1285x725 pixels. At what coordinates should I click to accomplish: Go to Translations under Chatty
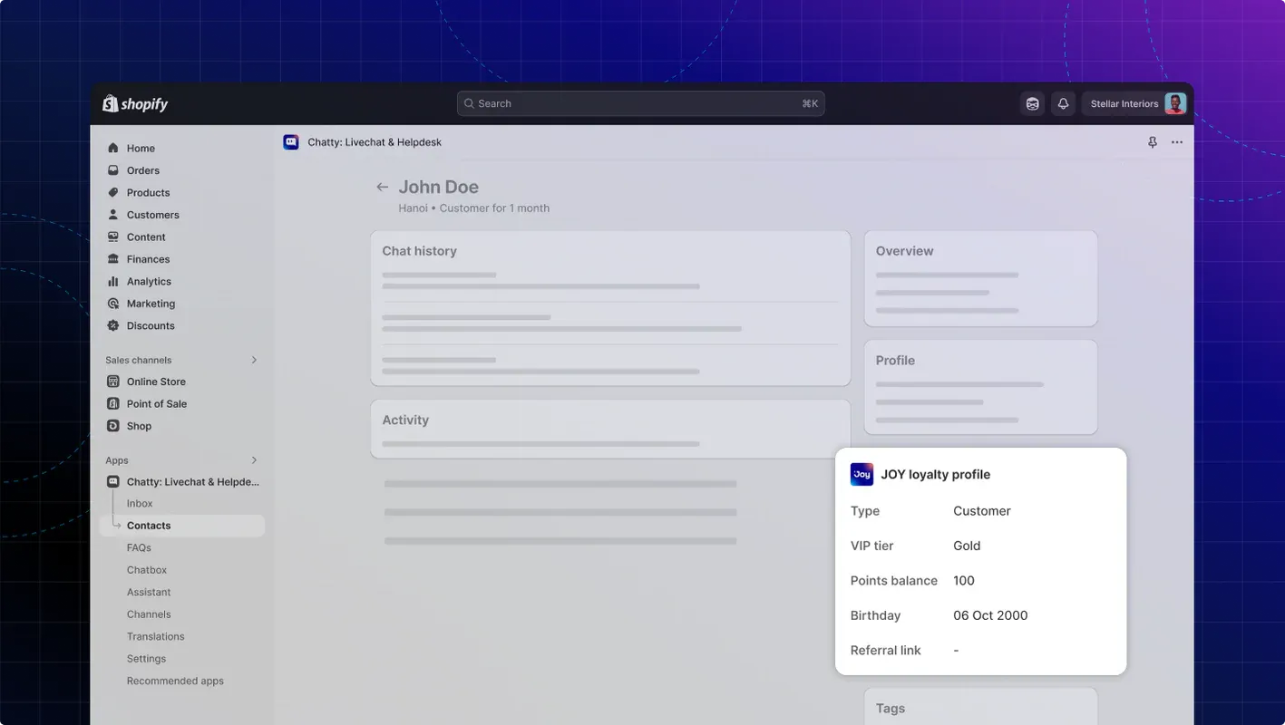click(155, 635)
